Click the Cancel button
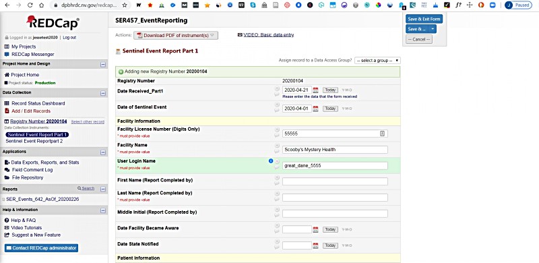539x263 pixels. tap(418, 39)
